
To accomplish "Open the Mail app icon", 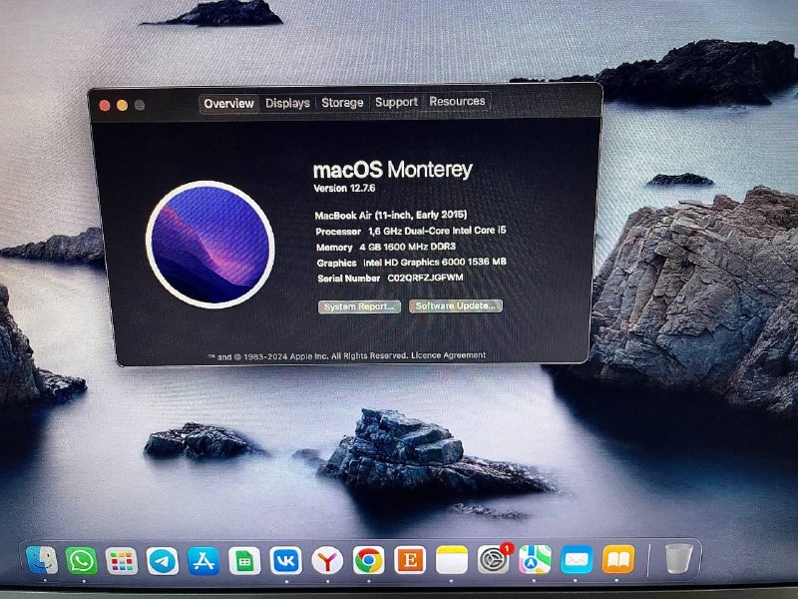I will (x=577, y=560).
